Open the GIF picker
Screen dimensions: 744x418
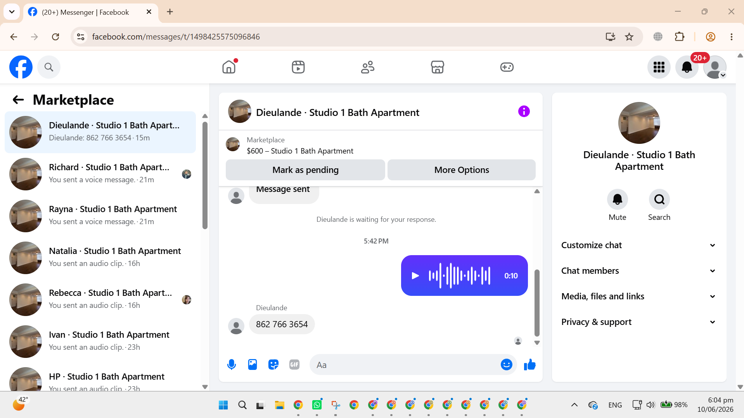coord(294,364)
